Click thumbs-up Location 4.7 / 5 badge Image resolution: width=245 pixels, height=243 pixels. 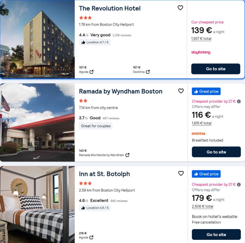(x=95, y=42)
